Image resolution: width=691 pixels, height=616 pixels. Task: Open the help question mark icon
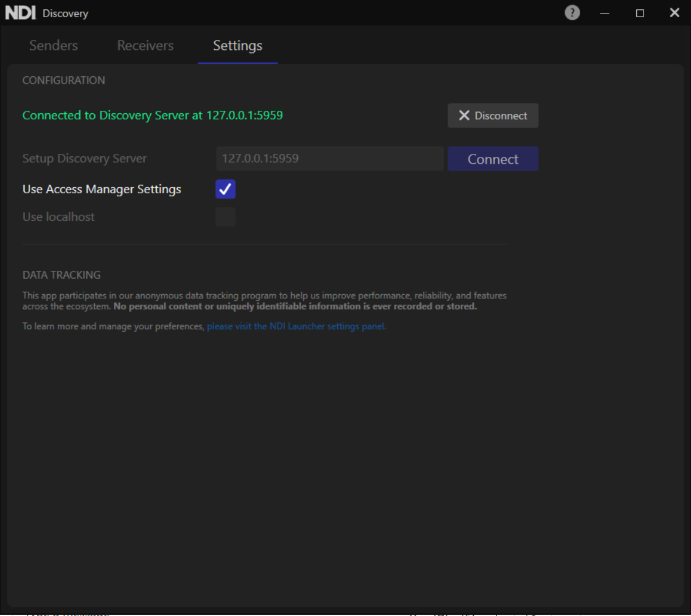(572, 13)
